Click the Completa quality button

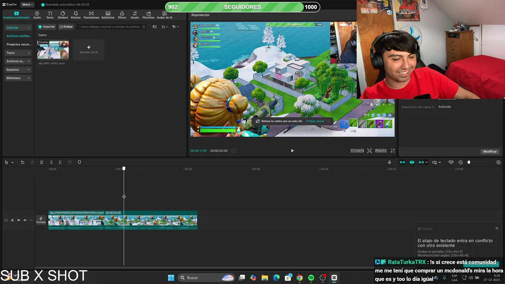pos(357,151)
